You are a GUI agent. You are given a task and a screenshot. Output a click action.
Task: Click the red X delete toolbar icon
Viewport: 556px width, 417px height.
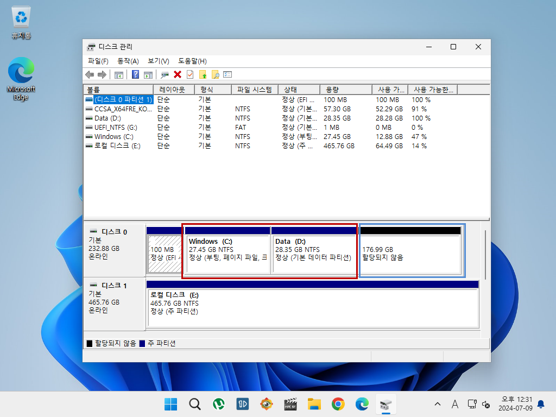[178, 74]
